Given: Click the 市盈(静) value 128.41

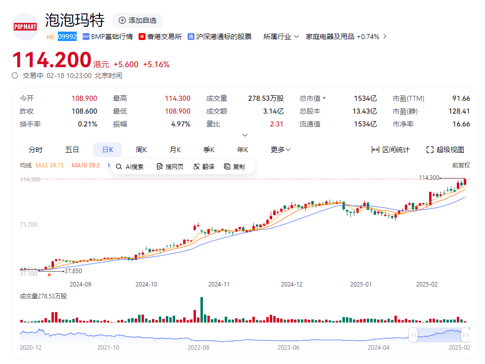Looking at the screenshot, I should (459, 111).
